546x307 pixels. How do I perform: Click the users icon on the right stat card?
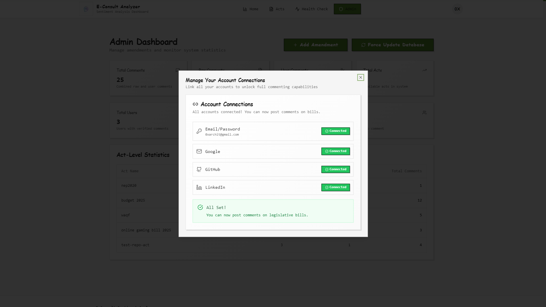point(424,112)
